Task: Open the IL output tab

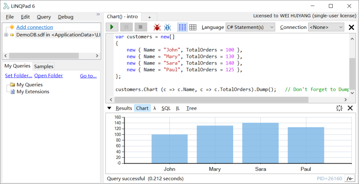Action: pos(178,108)
